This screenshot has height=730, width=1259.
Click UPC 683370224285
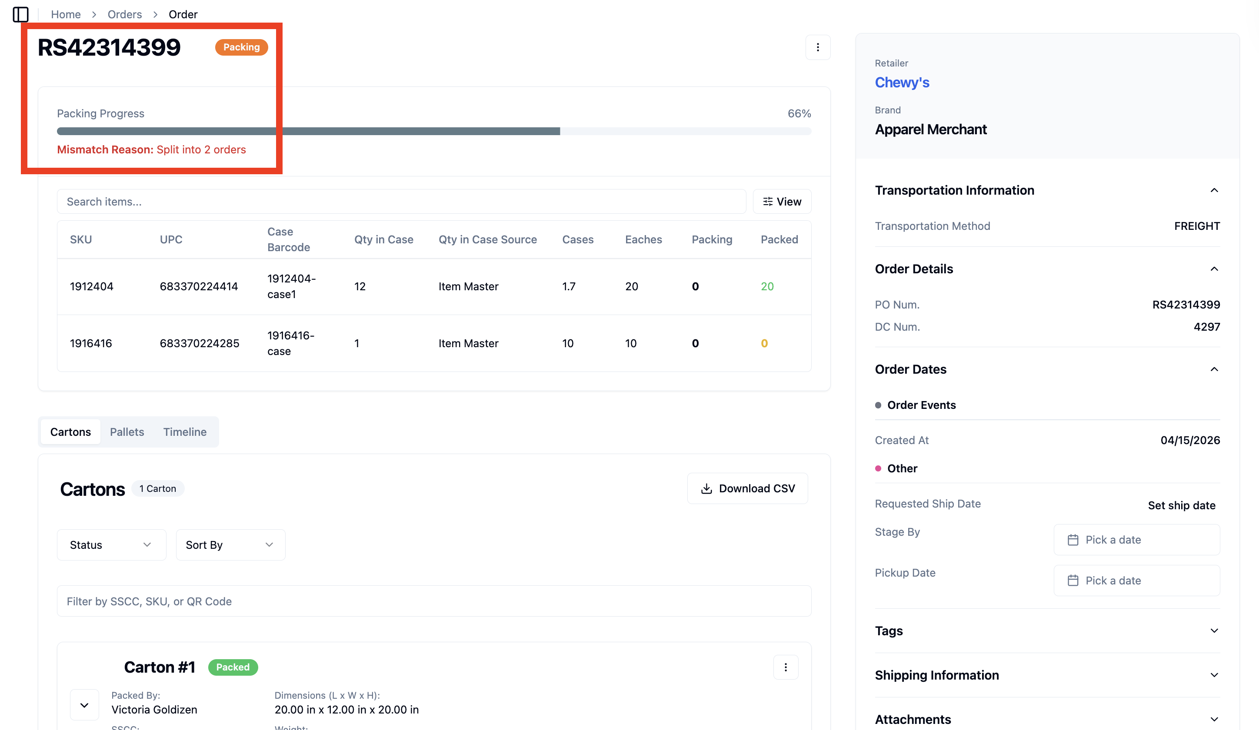(200, 344)
